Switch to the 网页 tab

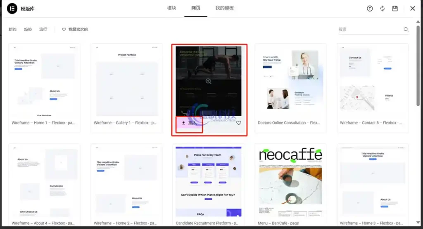click(x=196, y=8)
